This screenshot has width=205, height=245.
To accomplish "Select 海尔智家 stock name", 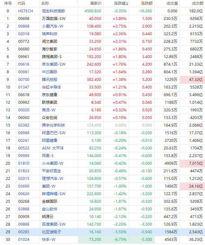I will (50, 49).
